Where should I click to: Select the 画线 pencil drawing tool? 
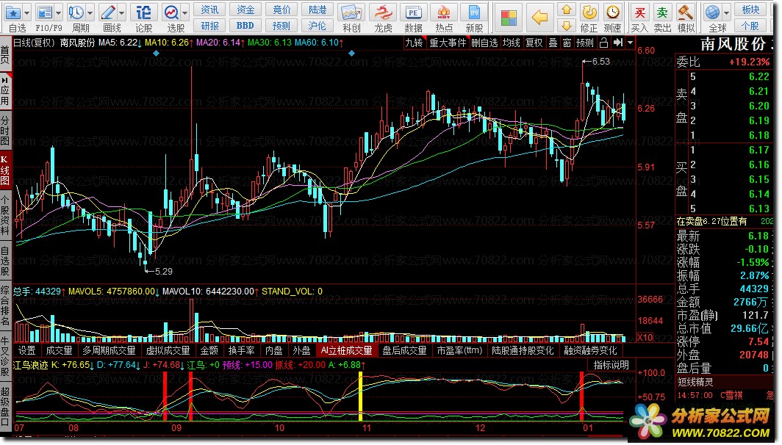point(108,12)
